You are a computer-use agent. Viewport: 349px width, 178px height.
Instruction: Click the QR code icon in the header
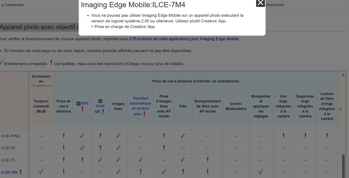coord(100,101)
